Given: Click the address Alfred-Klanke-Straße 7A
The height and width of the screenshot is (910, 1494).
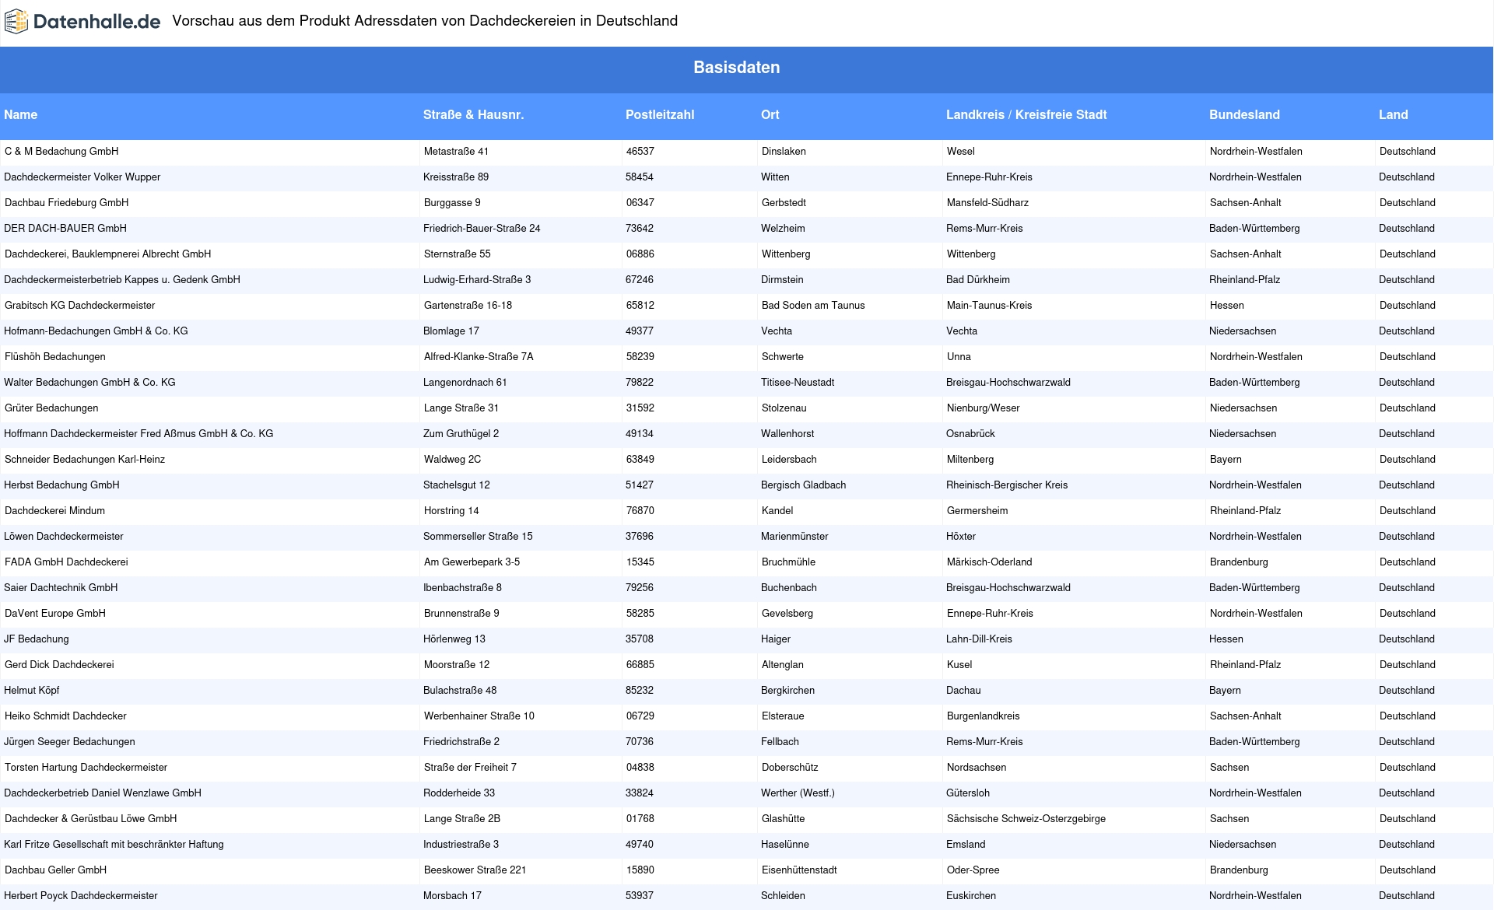Looking at the screenshot, I should point(479,357).
